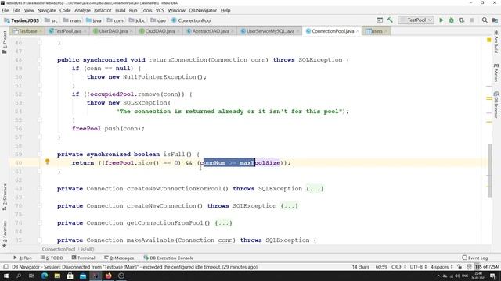Viewport: 501px width, 281px height.
Task: Open the Analyze menu
Action: pyautogui.click(x=82, y=10)
